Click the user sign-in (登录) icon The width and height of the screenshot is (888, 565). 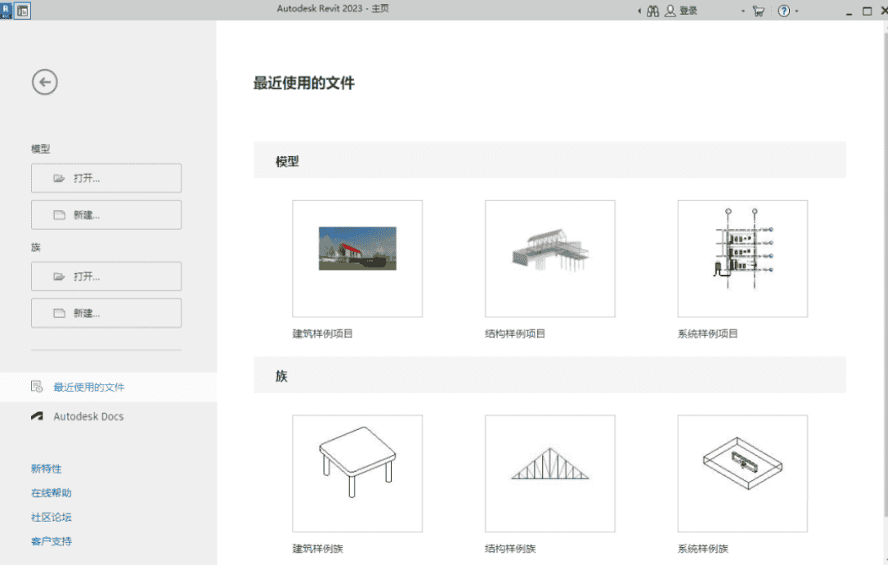pos(671,11)
